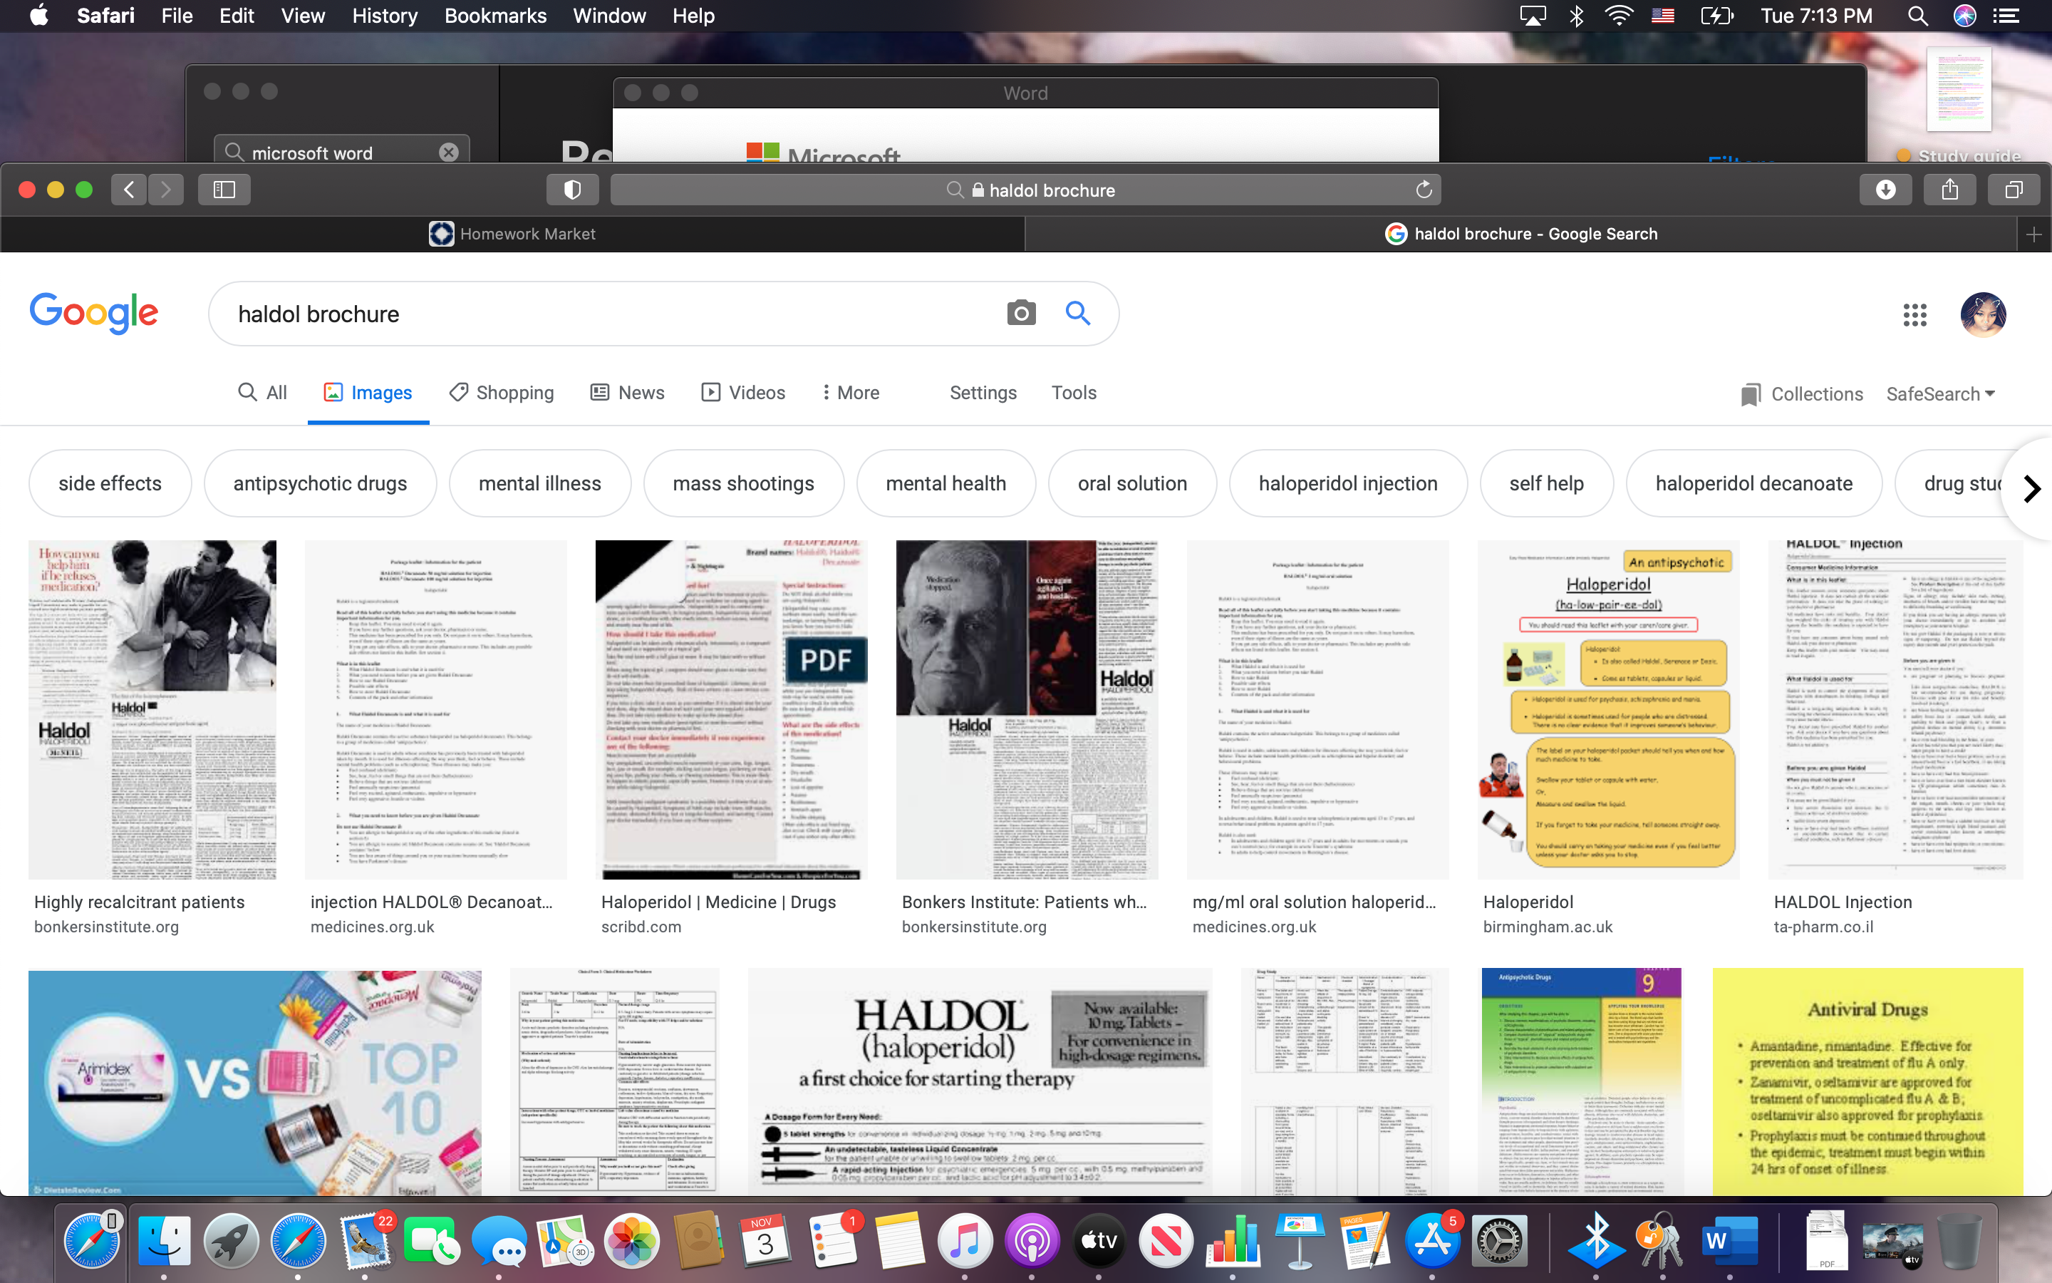Clear the 'microsoft word' search in background window
The height and width of the screenshot is (1283, 2052).
pyautogui.click(x=449, y=152)
